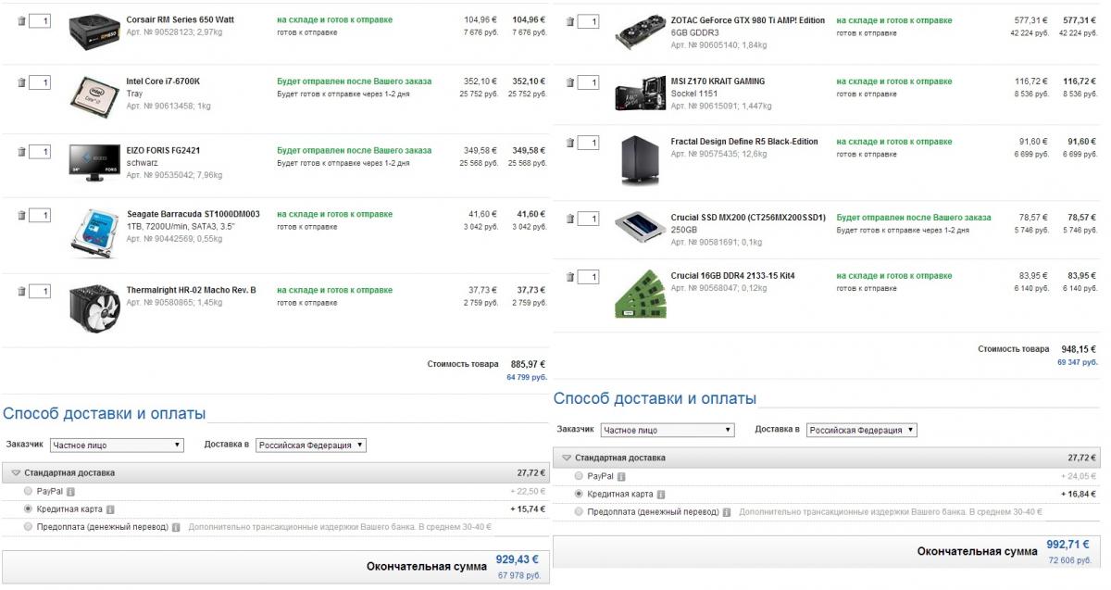Screen dimensions: 1111x590
Task: Open the Заказчик dropdown in the left cart
Action: (x=117, y=446)
